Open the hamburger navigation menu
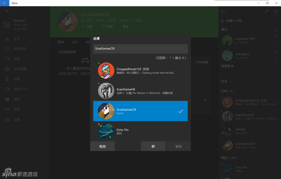 click(7, 11)
